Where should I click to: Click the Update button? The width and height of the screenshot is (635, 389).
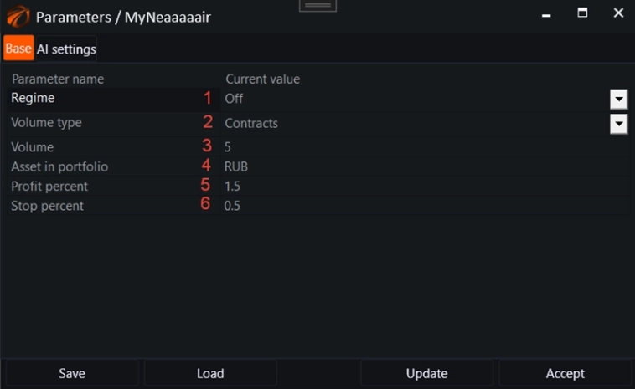click(x=427, y=373)
